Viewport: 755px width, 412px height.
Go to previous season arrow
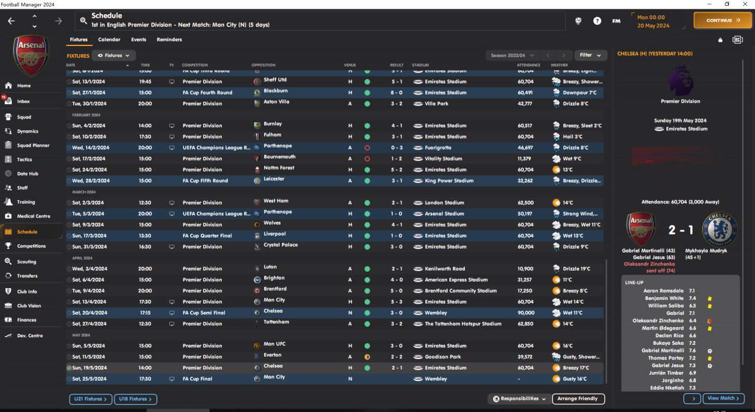tap(547, 55)
